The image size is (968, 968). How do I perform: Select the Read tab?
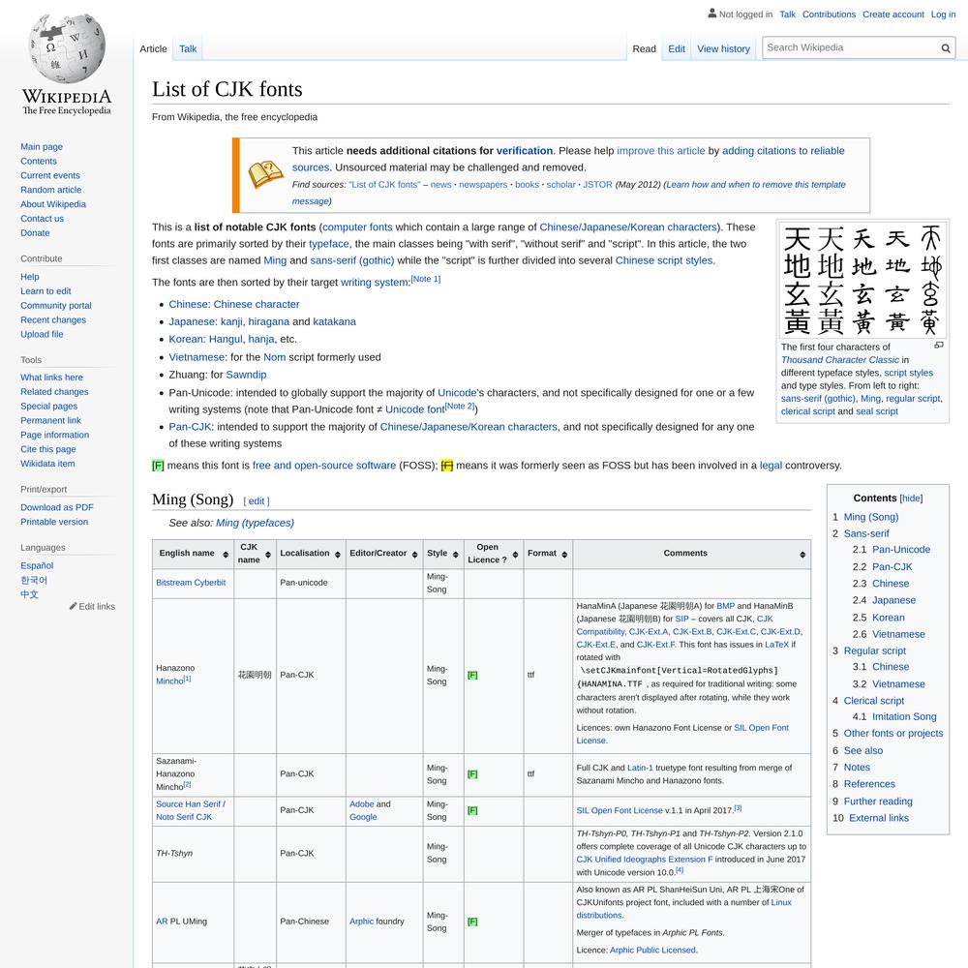644,48
